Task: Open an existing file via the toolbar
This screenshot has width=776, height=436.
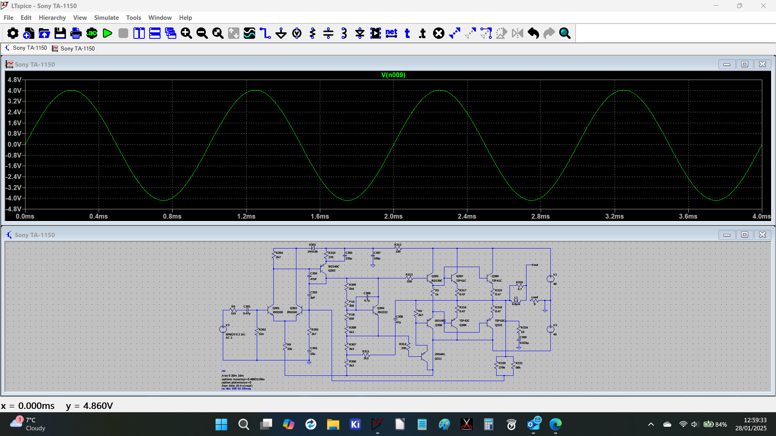Action: tap(44, 33)
